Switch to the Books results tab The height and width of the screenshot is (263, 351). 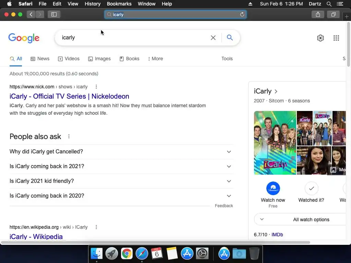tap(129, 59)
